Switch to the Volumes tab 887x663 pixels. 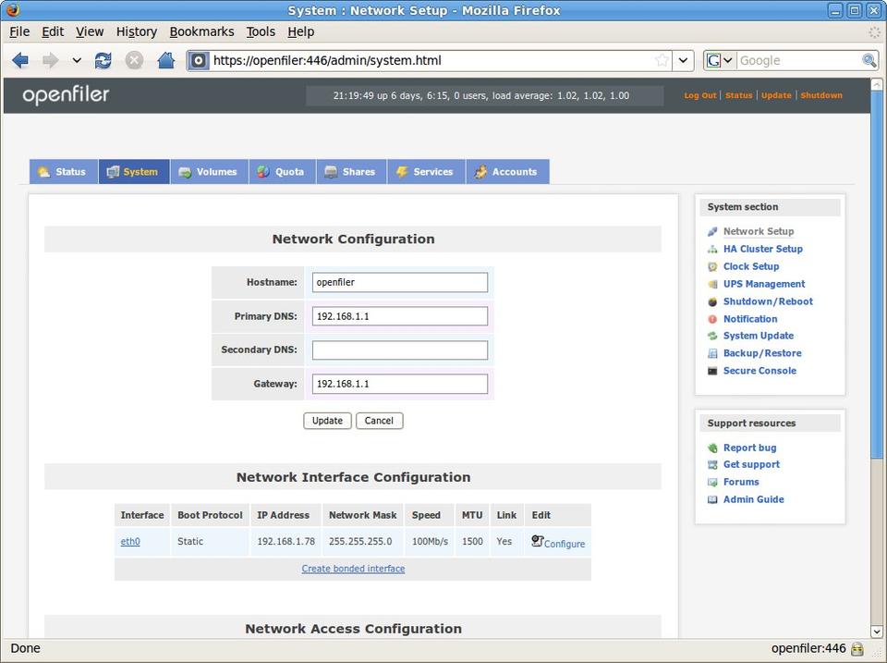click(208, 172)
